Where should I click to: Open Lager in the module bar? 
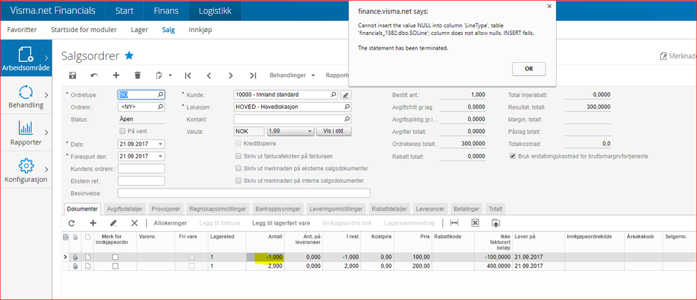point(139,30)
